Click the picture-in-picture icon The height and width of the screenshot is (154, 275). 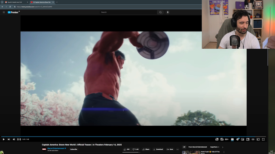coord(247,139)
